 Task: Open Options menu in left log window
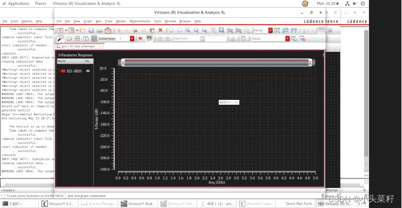click(x=27, y=21)
